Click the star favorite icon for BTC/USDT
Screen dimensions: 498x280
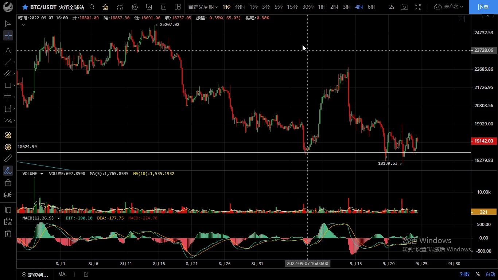click(x=25, y=7)
